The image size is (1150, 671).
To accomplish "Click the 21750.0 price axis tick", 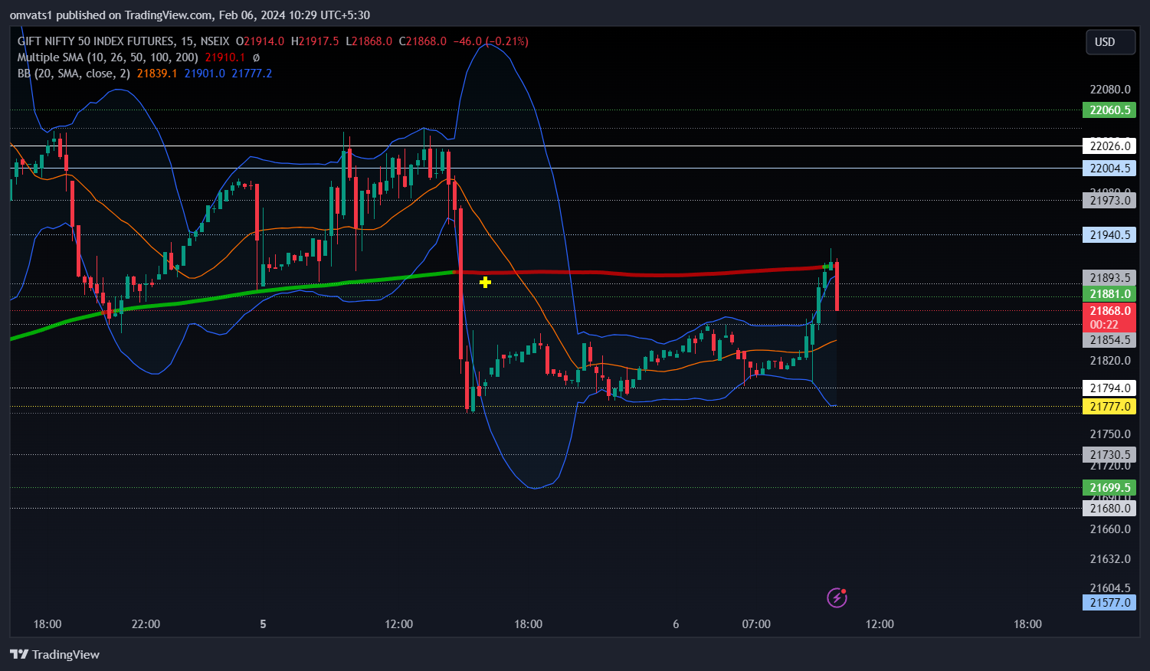I will 1110,434.
